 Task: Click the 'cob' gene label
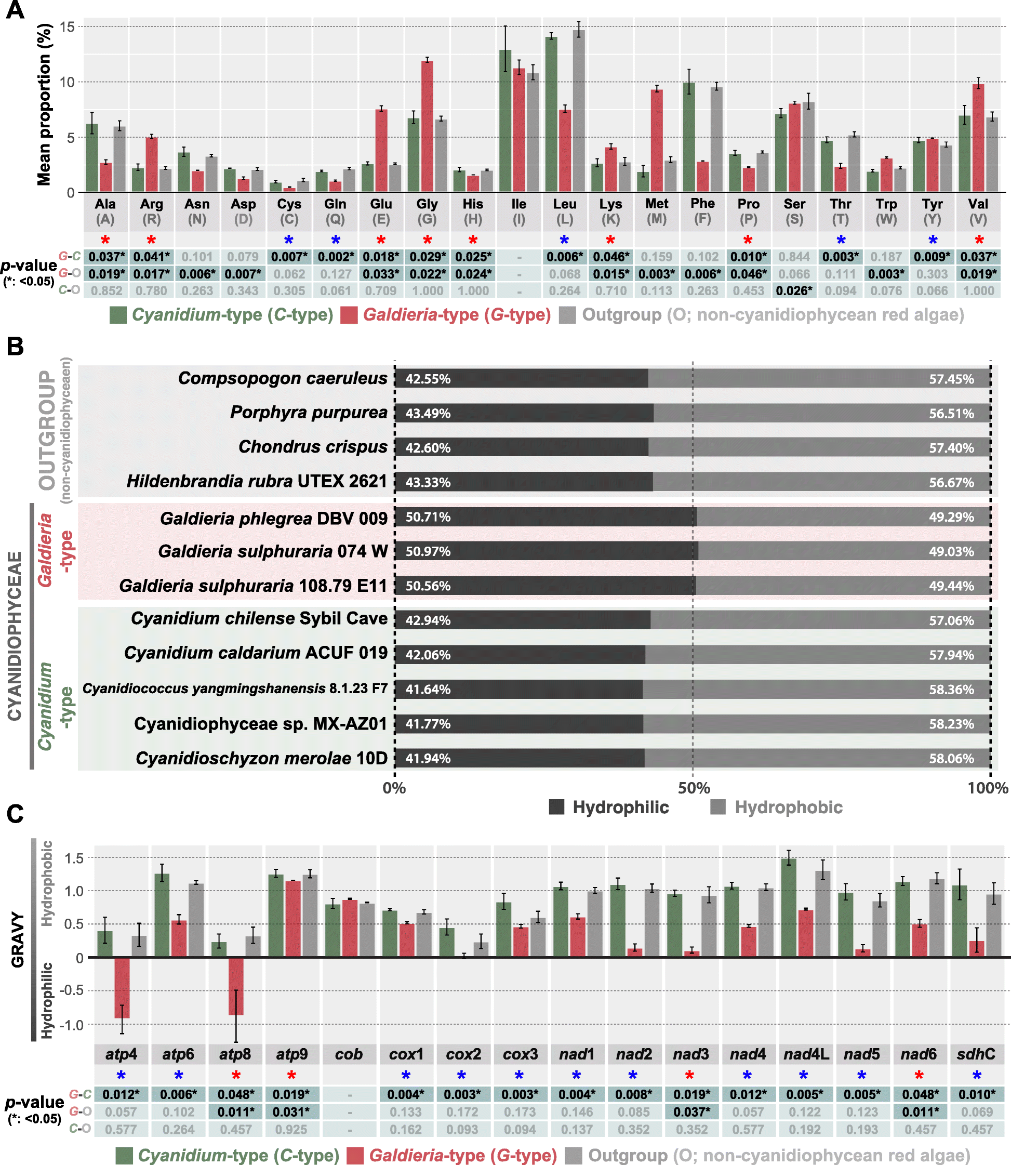[x=349, y=1054]
